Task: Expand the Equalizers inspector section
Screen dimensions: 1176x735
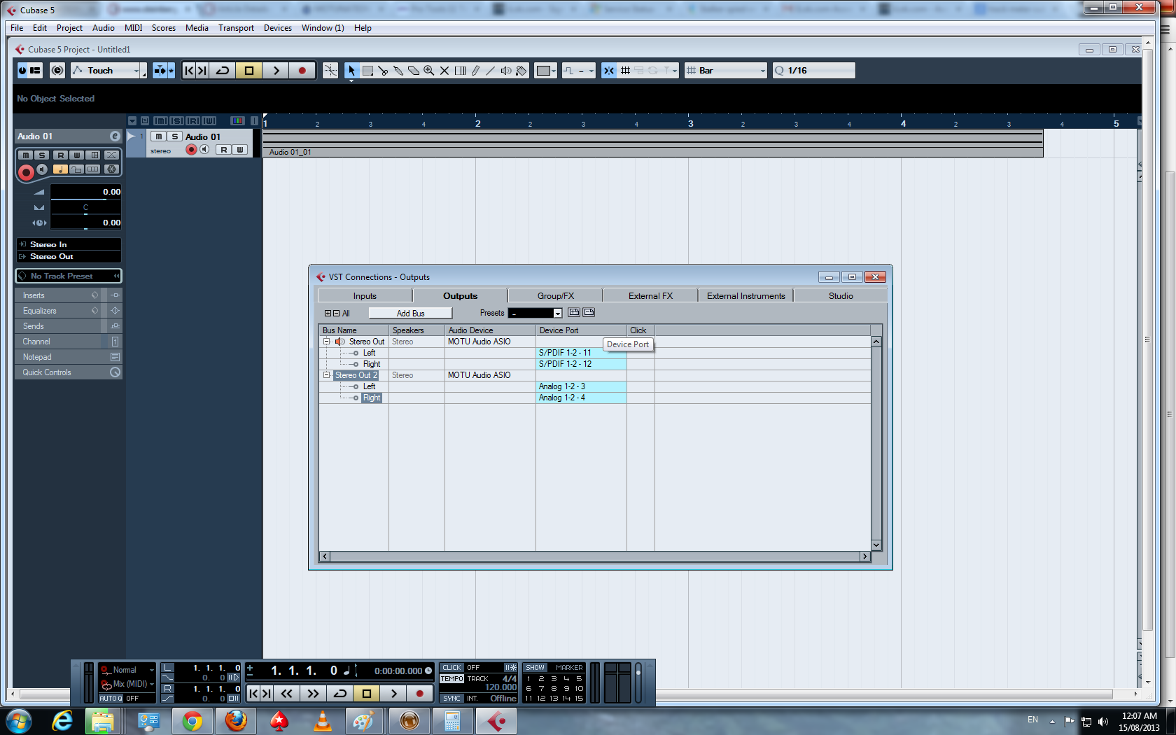Action: point(69,311)
